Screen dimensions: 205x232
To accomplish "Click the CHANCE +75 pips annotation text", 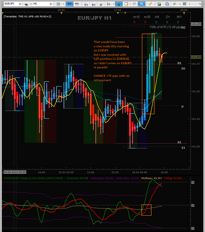I will click(x=112, y=78).
